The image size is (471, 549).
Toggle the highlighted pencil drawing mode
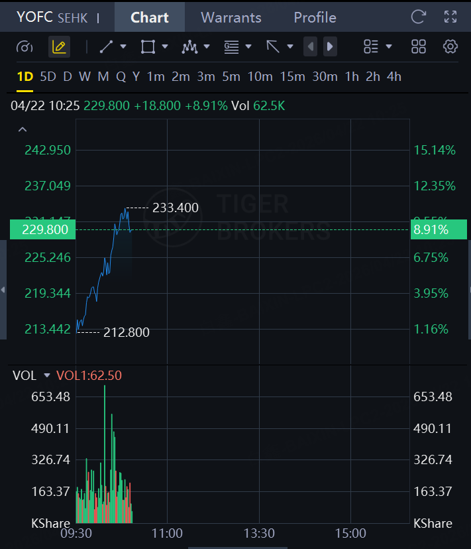coord(59,47)
